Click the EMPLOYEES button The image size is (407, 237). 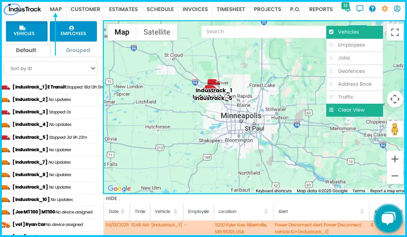[73, 31]
